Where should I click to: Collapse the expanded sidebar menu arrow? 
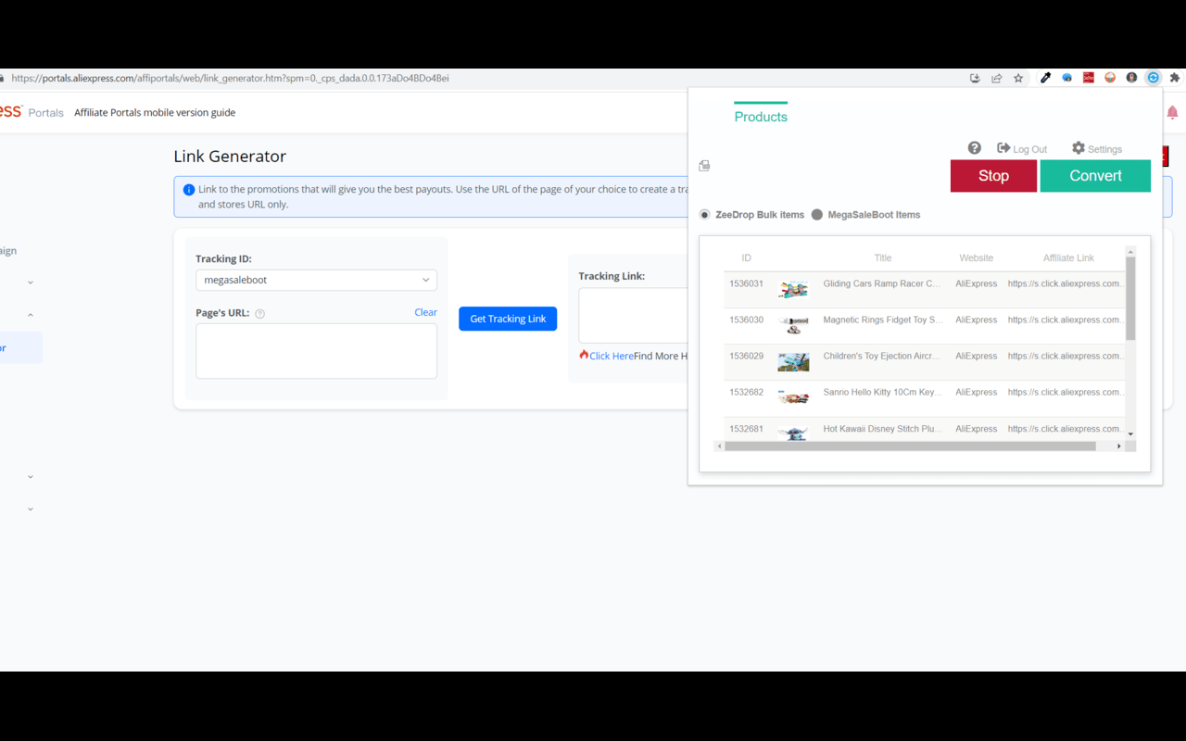click(30, 313)
